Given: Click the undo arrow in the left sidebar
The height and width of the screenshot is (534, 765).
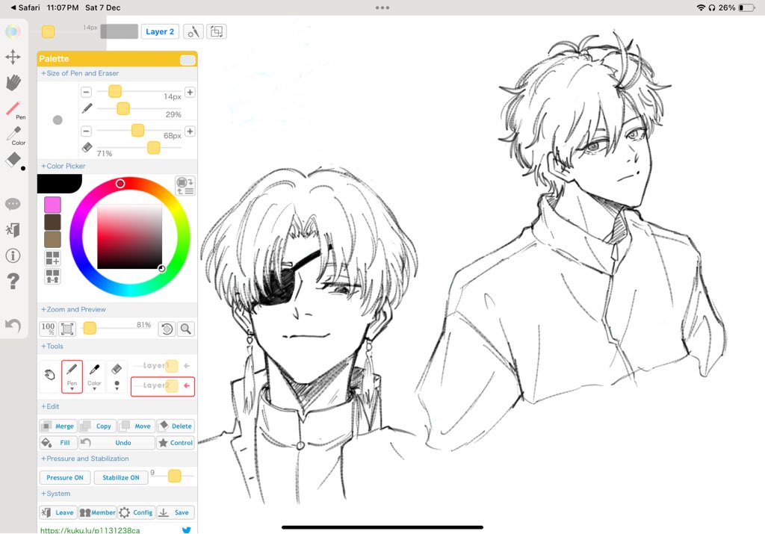Looking at the screenshot, I should point(13,325).
